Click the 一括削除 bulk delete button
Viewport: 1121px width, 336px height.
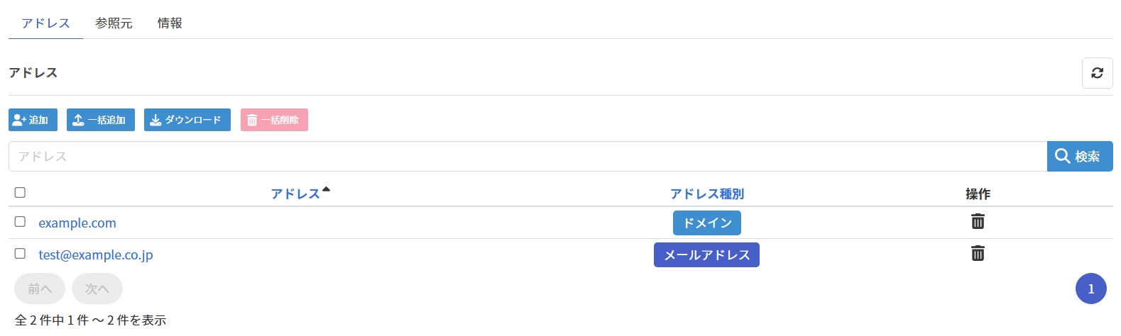coord(274,120)
